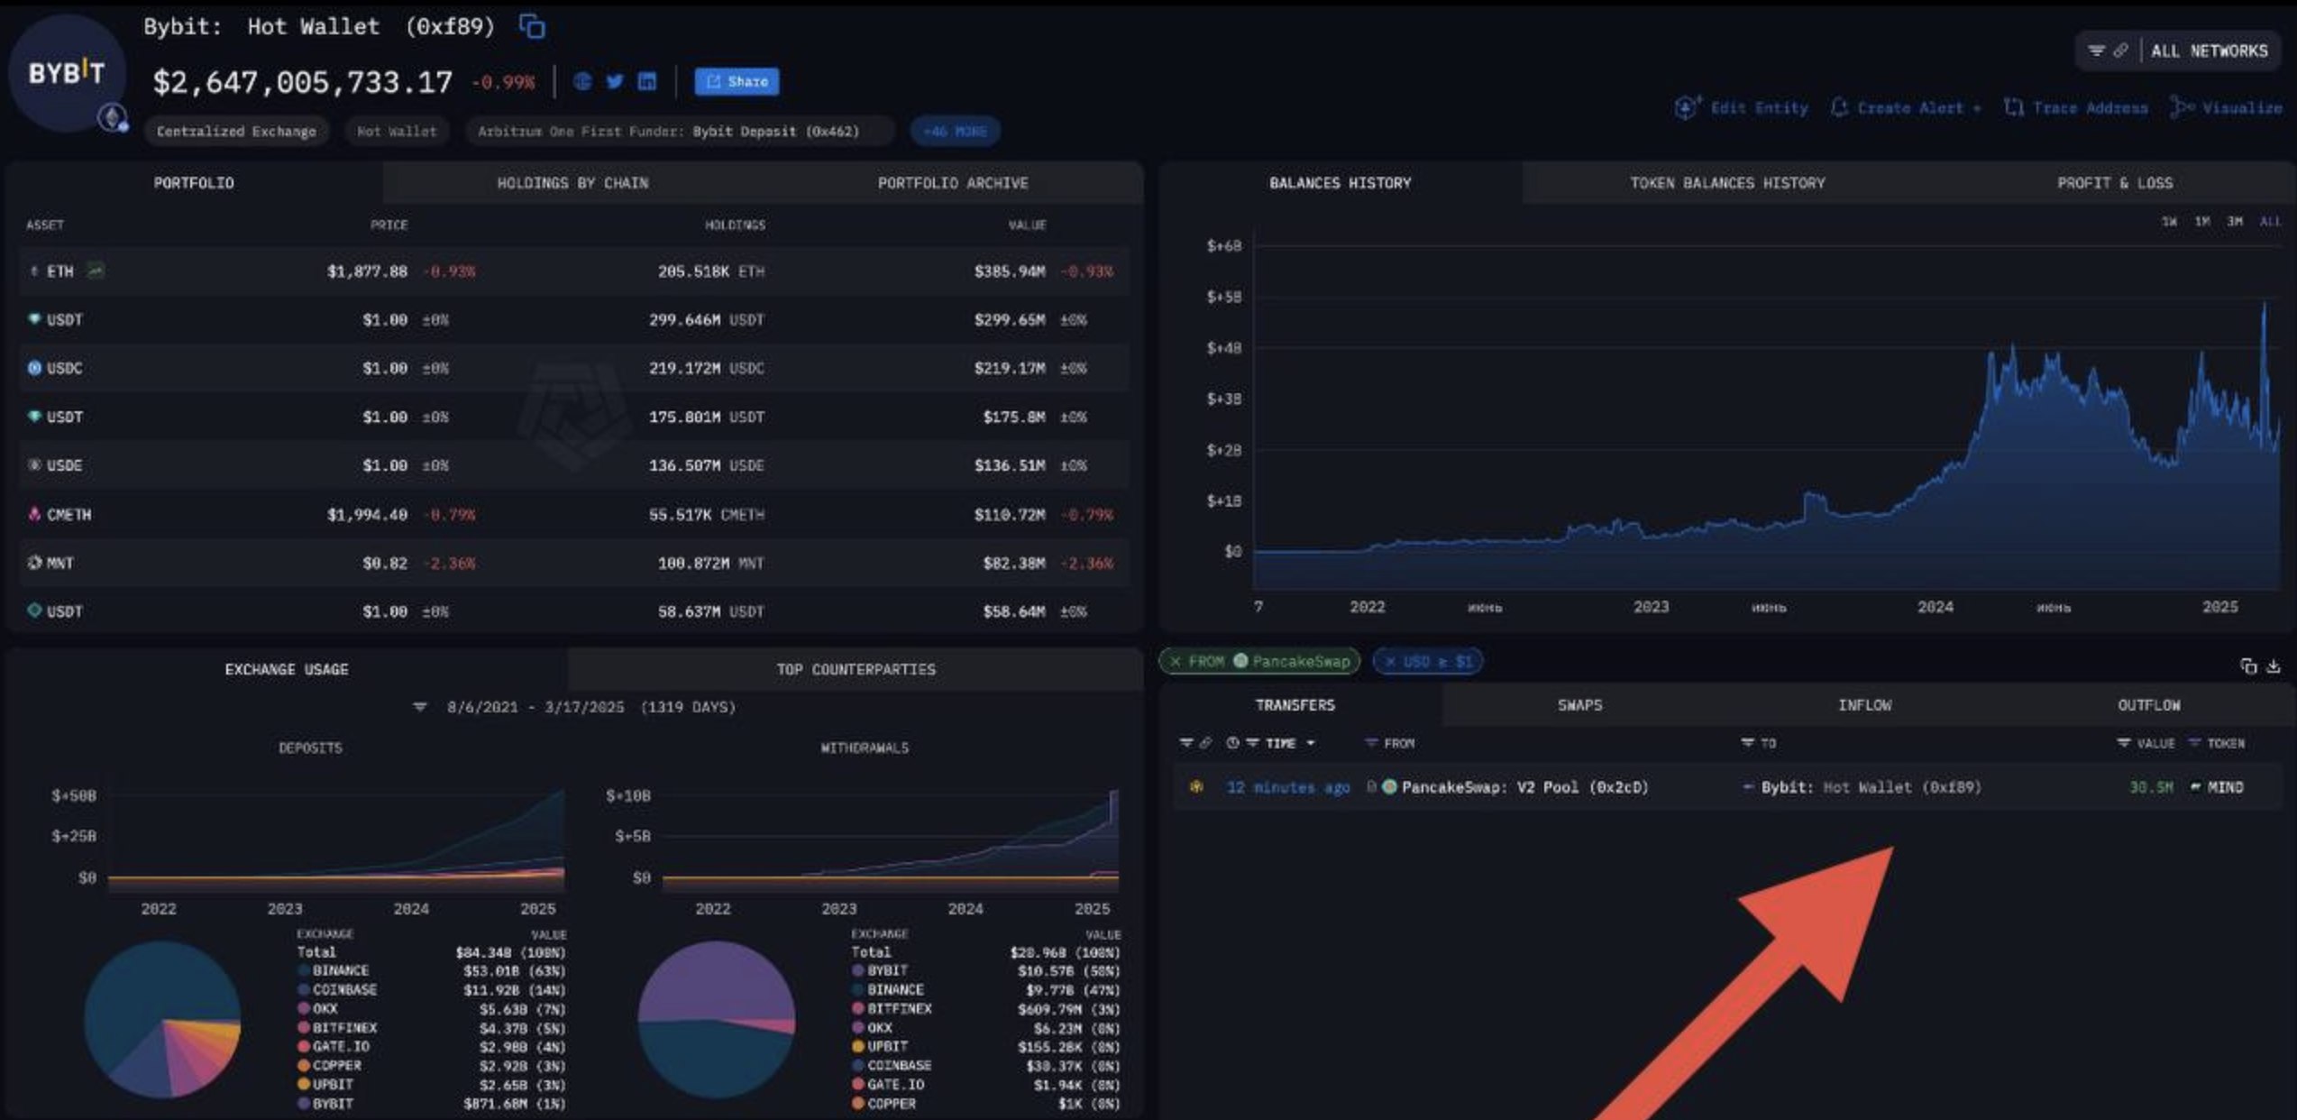Click the MNT token icon in portfolio
This screenshot has width=2297, height=1120.
point(34,563)
